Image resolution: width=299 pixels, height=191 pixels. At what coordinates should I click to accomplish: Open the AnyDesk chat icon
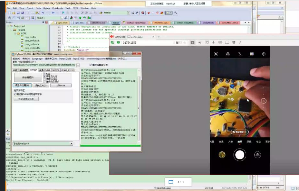(x=207, y=42)
